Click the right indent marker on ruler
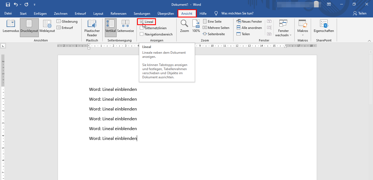 [285, 47]
